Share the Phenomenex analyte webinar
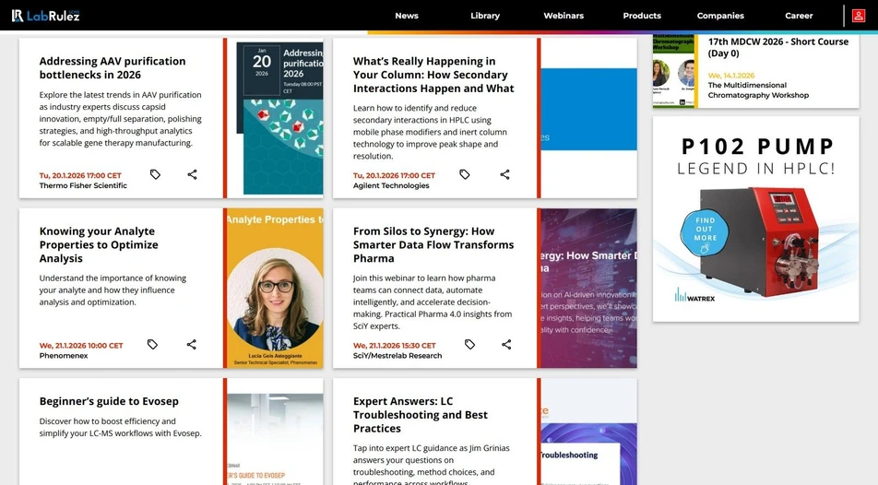This screenshot has height=485, width=878. (x=192, y=345)
